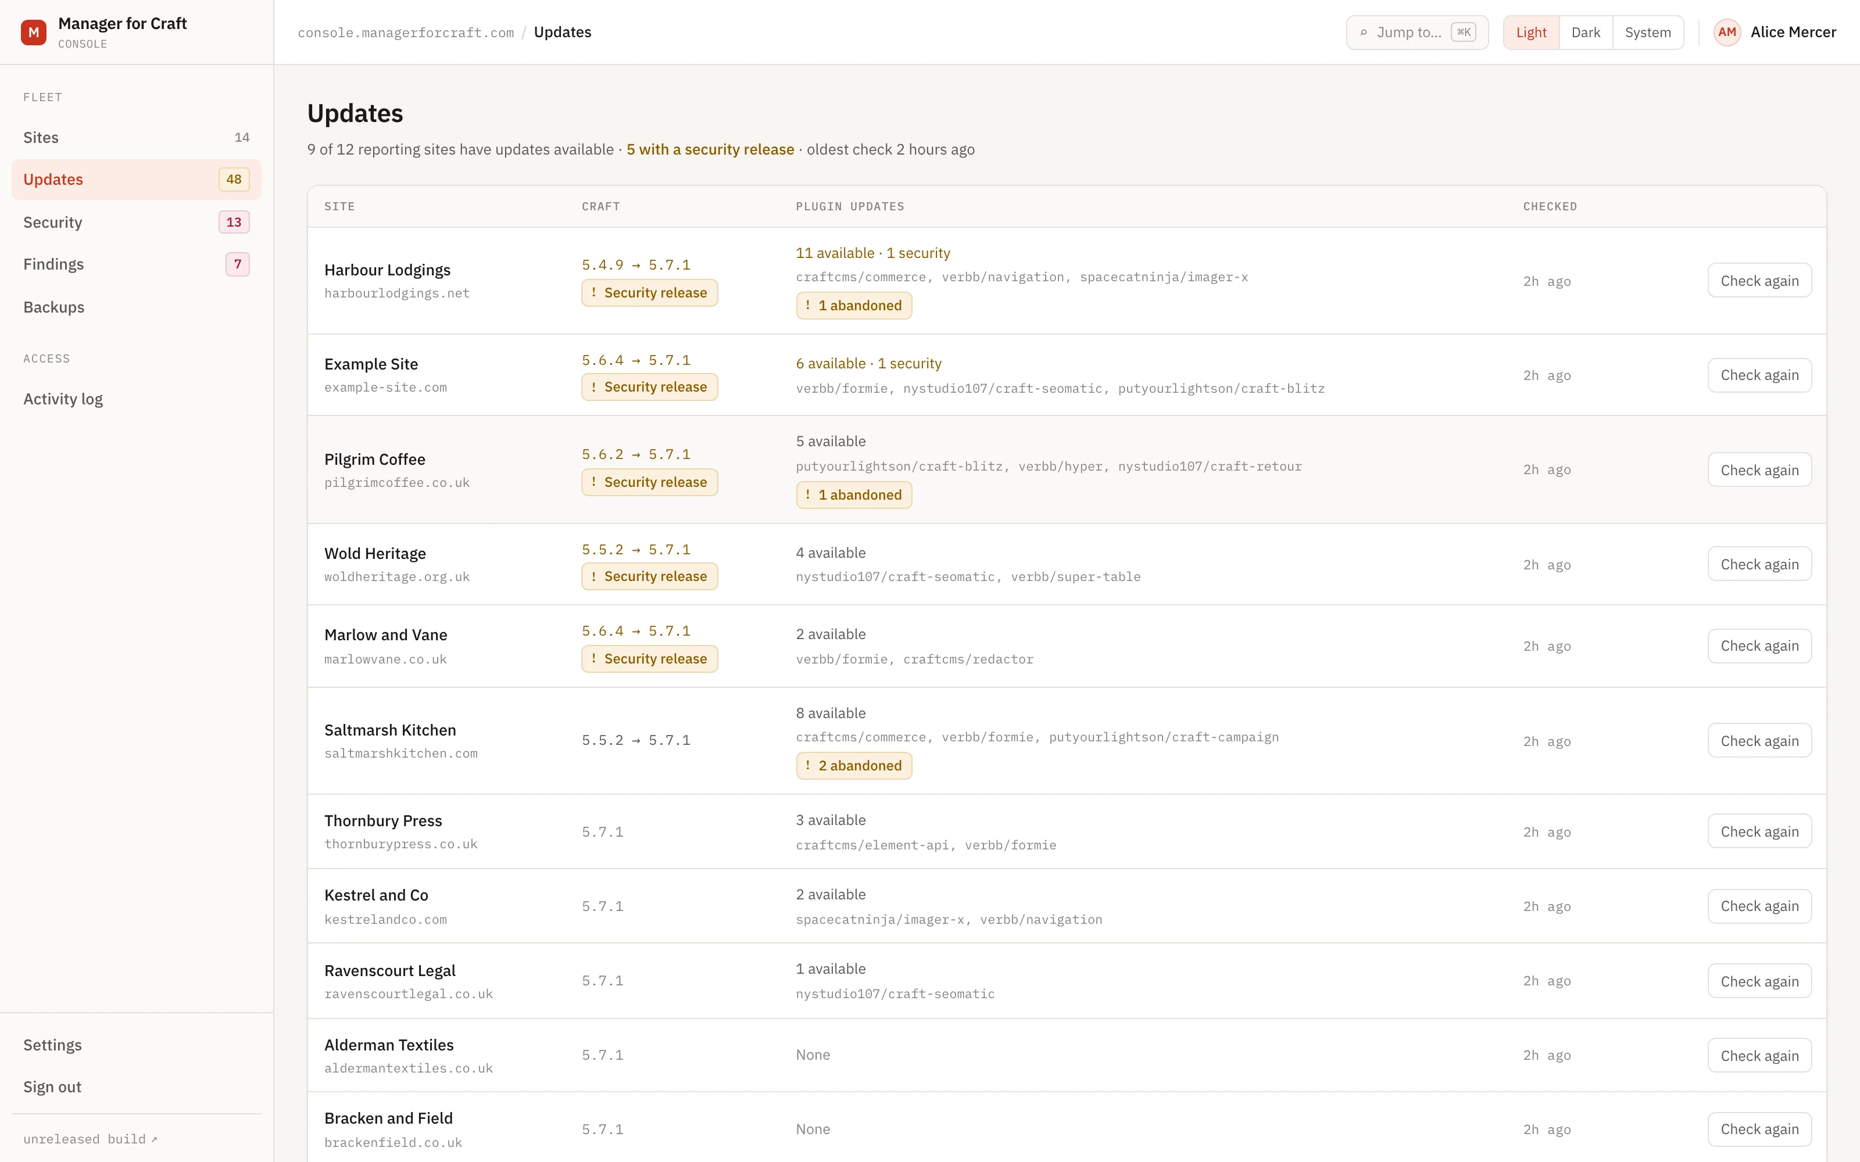Go to Security section
The width and height of the screenshot is (1860, 1162).
[x=136, y=222]
